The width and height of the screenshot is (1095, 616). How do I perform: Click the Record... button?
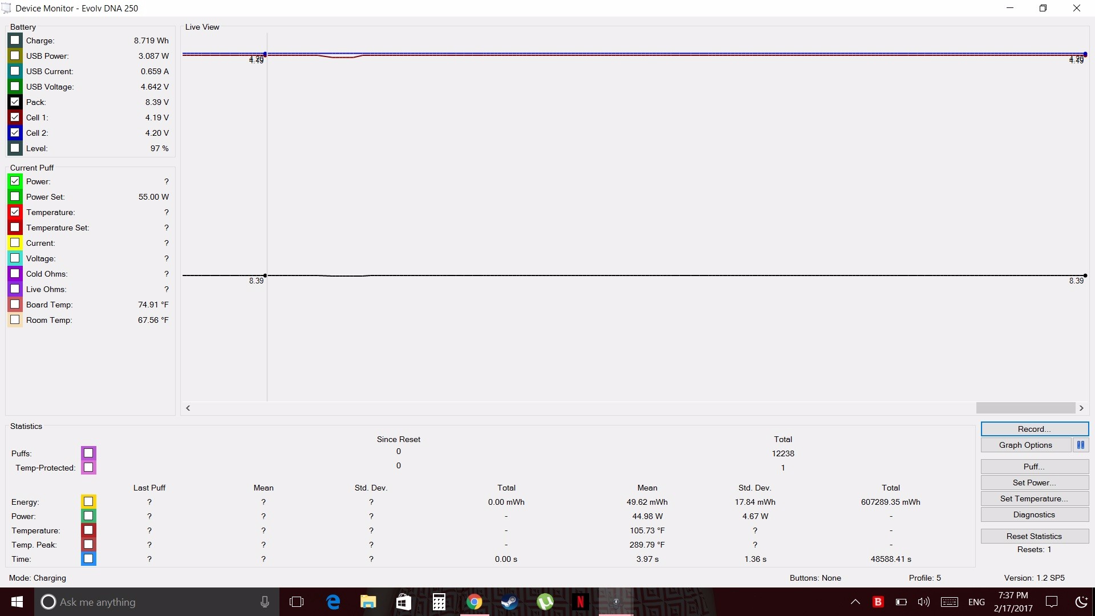(x=1034, y=429)
